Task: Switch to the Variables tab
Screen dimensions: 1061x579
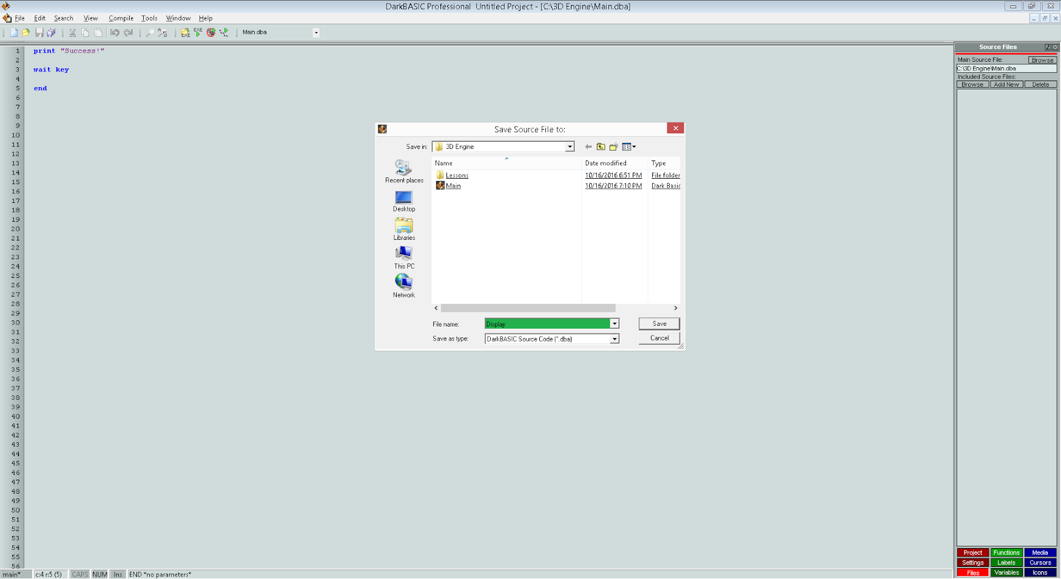Action: tap(1006, 573)
